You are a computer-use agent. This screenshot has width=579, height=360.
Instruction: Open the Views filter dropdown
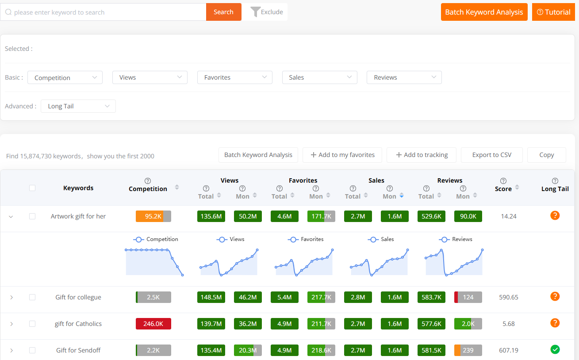coord(150,77)
